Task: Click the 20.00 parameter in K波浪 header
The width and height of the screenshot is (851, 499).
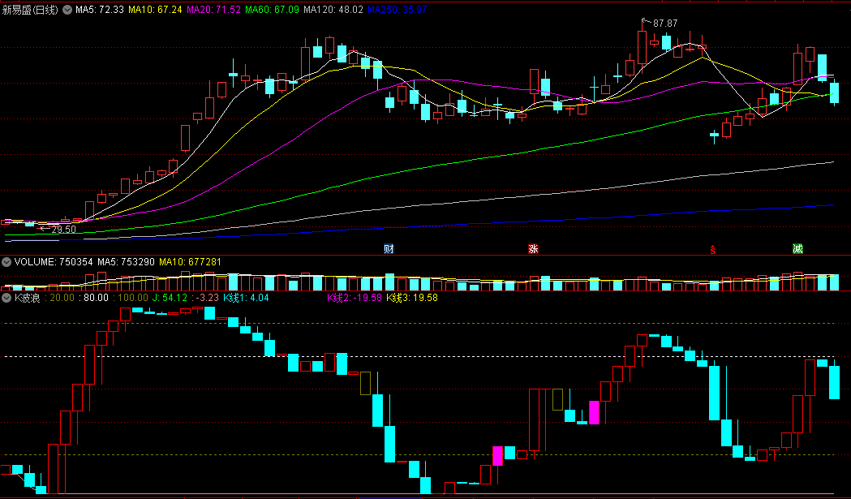Action: 62,298
